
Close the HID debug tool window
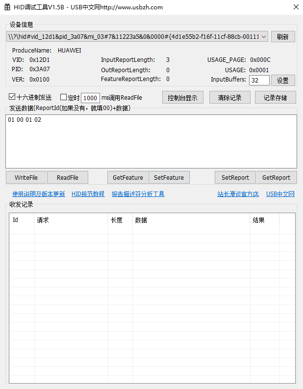pos(295,7)
